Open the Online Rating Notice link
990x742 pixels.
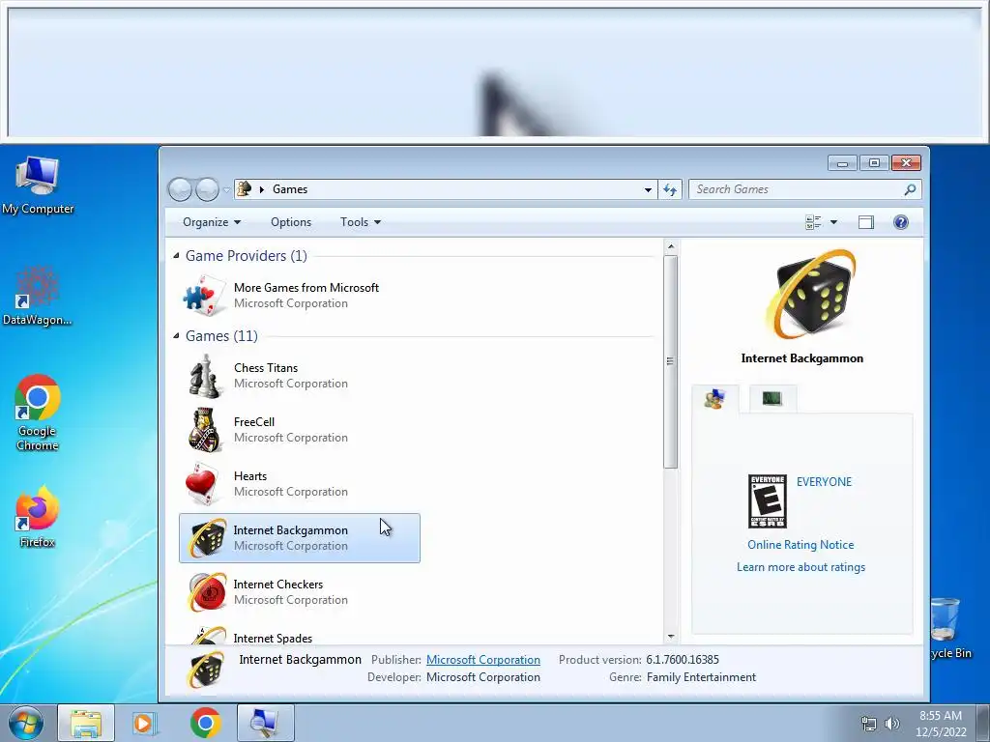801,545
